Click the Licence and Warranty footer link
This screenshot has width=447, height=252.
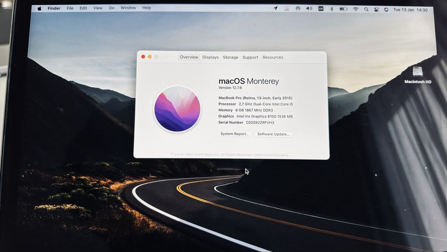pyautogui.click(x=271, y=155)
